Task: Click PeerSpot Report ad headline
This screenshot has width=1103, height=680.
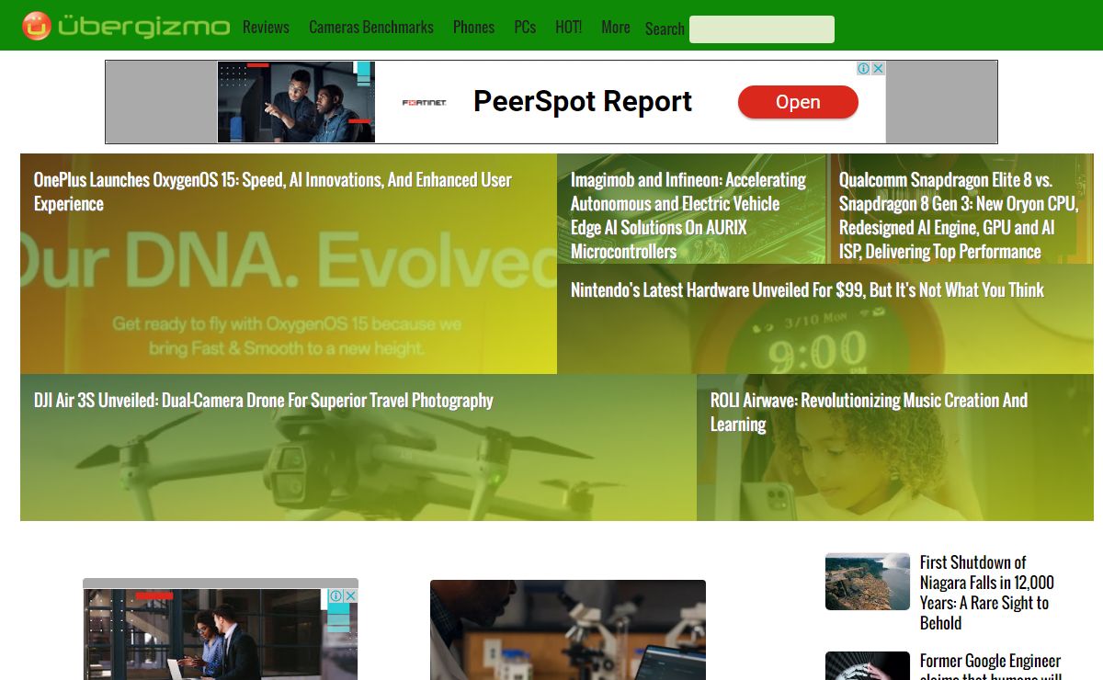Action: coord(583,101)
